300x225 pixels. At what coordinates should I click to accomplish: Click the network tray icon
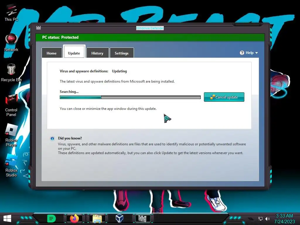click(x=260, y=219)
